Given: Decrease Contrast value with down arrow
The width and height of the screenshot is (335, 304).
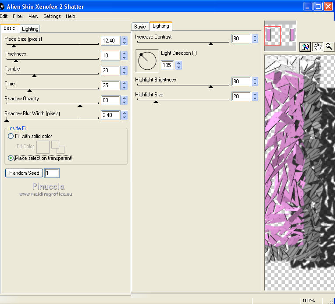Looking at the screenshot, I should (x=255, y=41).
